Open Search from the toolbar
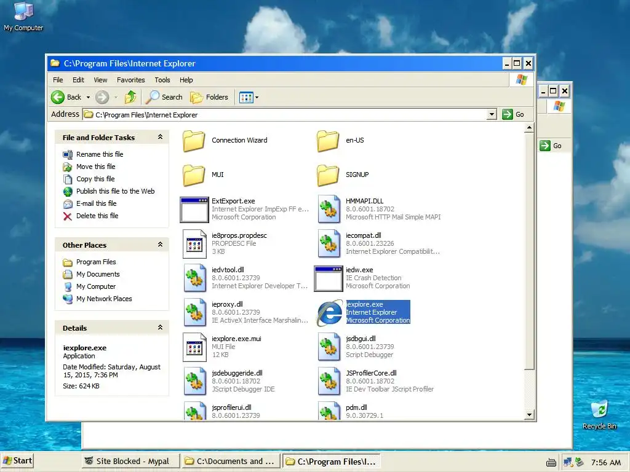Viewport: 630px width, 472px height. click(164, 97)
